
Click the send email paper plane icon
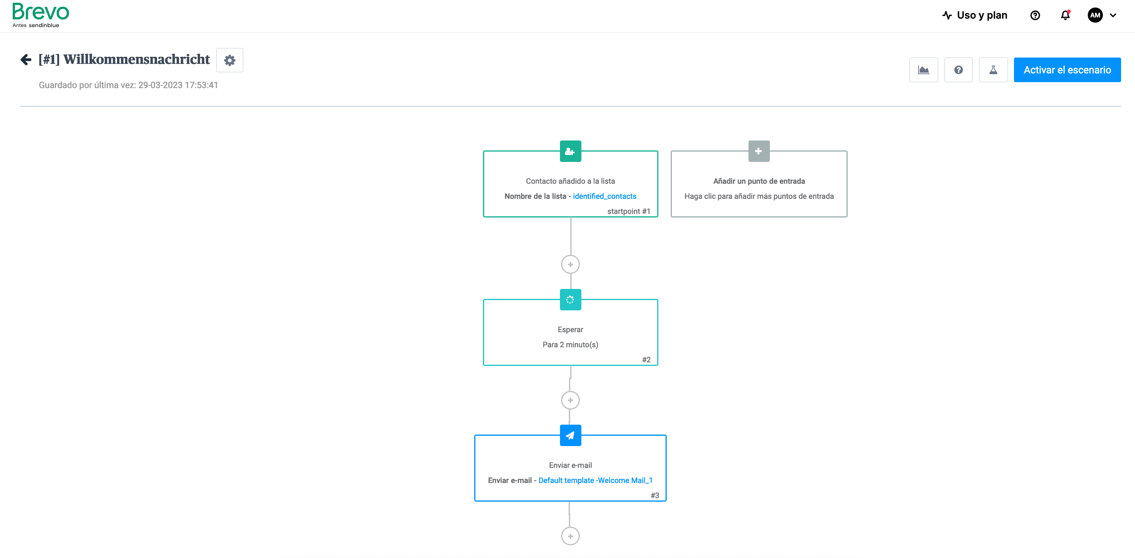570,435
